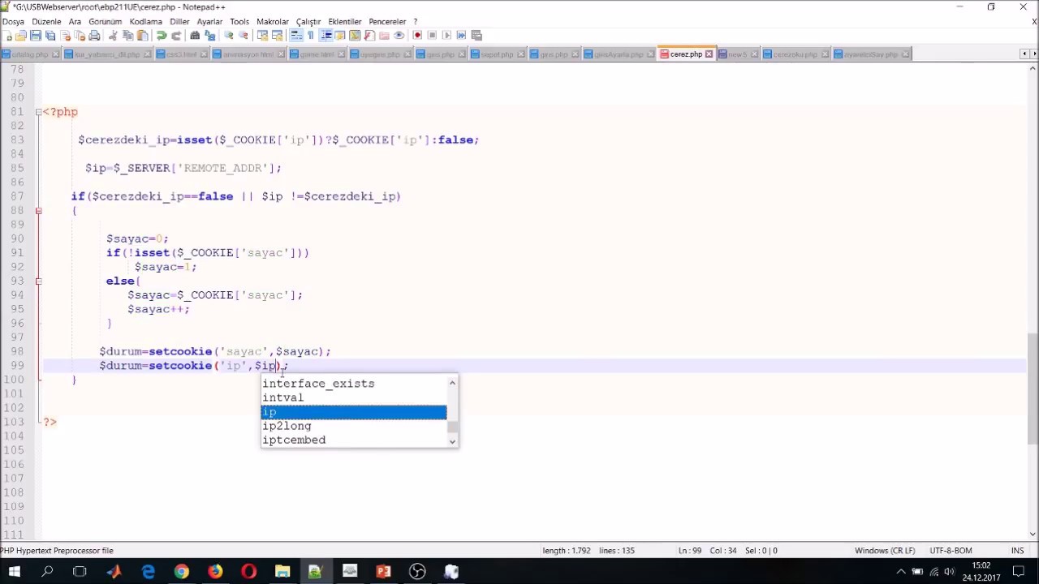Collapse the fold marker at line 88

[x=38, y=210]
